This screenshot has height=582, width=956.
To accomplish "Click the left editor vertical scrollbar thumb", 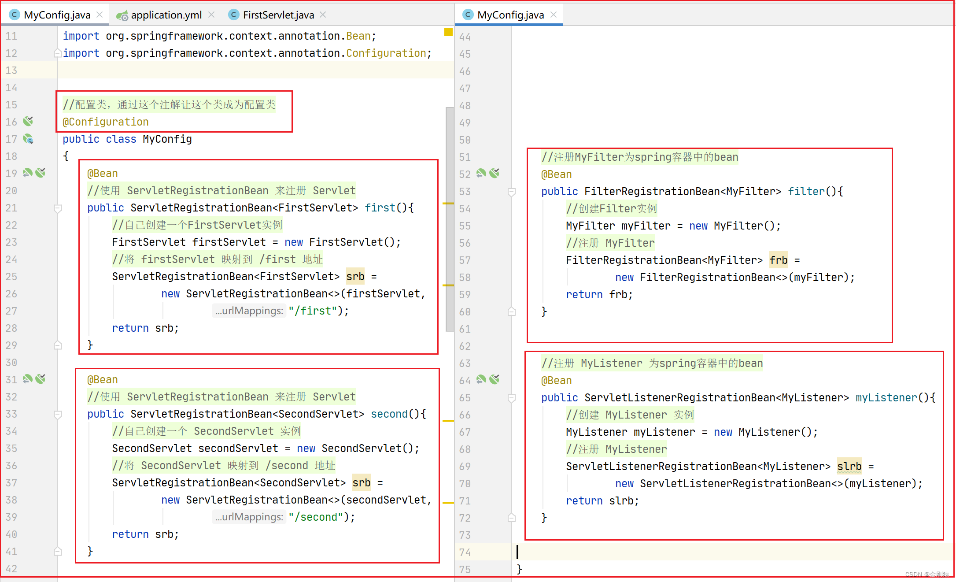I will click(450, 219).
